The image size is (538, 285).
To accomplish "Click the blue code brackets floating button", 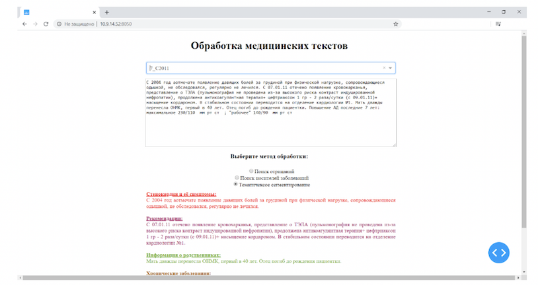I will [500, 251].
